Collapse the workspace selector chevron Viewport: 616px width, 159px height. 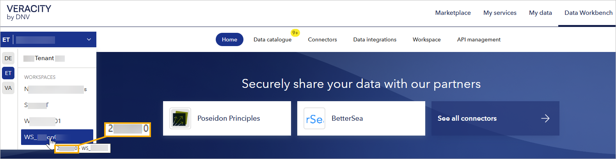[x=89, y=39]
